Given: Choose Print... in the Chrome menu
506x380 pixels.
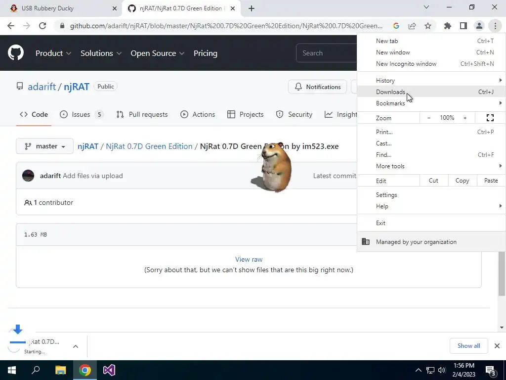Looking at the screenshot, I should pos(431,132).
